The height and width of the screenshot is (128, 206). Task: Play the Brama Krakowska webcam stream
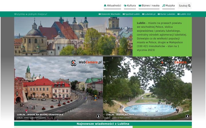[x=98, y=116]
